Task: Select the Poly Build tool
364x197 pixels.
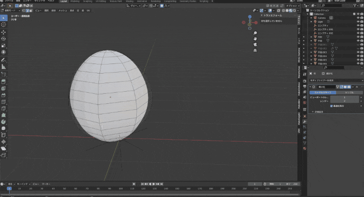Action: coord(4,115)
